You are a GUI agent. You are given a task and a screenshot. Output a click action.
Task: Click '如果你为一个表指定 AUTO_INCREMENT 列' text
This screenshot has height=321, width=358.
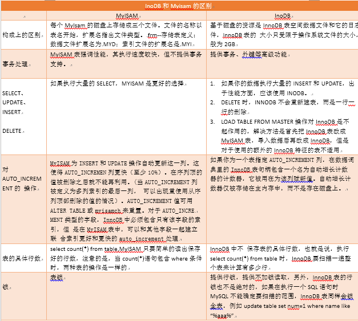266,160
